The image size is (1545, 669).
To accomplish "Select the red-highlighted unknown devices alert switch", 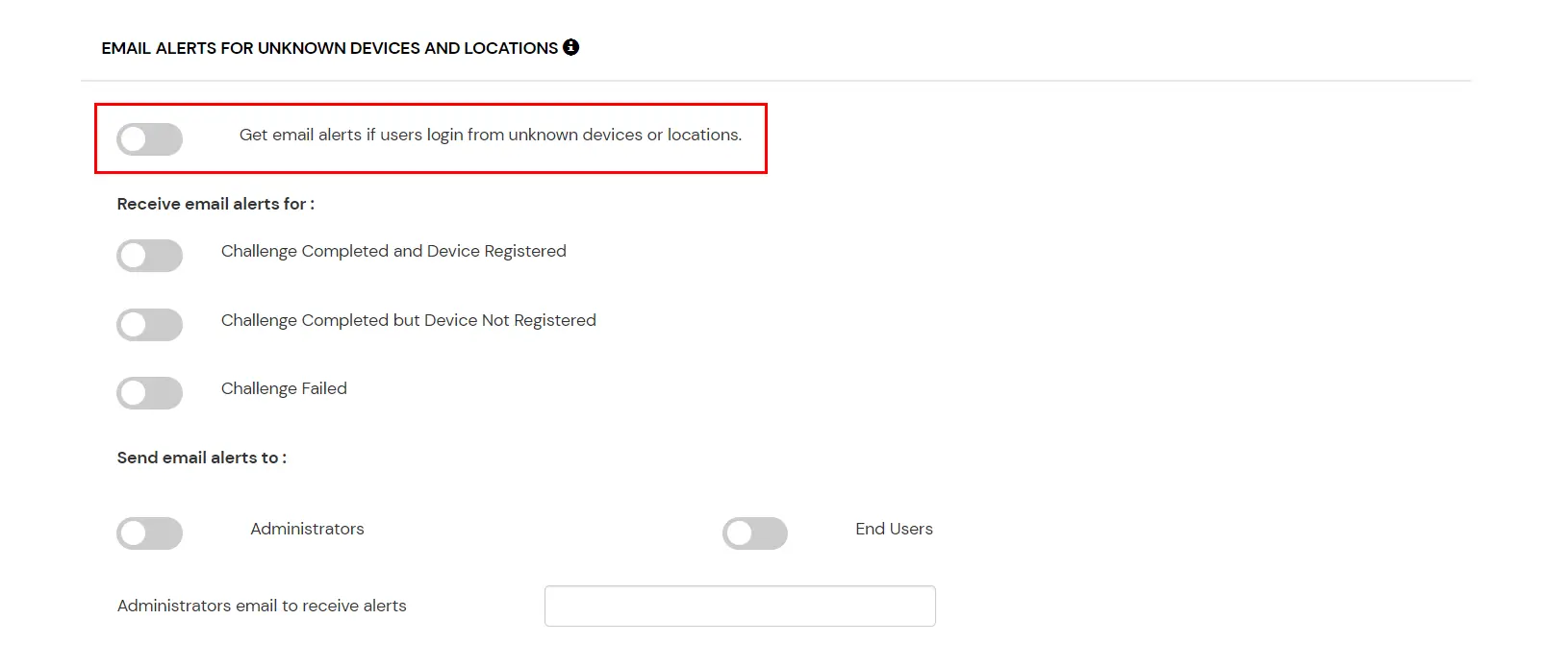I will (x=149, y=139).
